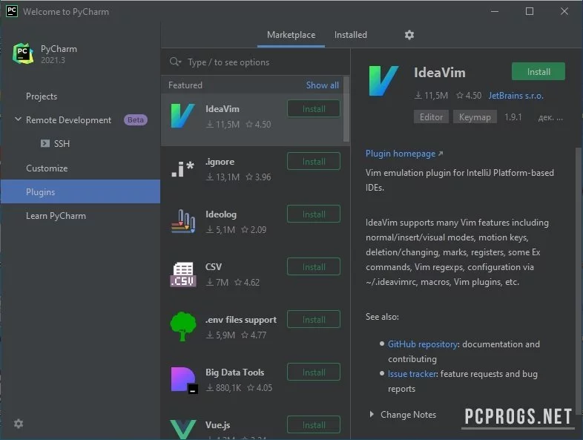Click the Beta badge beside Remote Development
The width and height of the screenshot is (583, 440).
click(x=136, y=119)
